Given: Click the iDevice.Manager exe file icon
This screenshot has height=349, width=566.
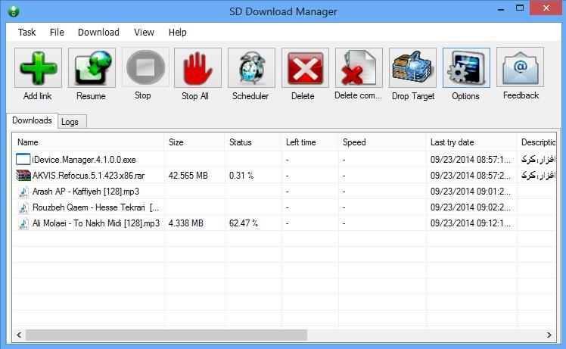Looking at the screenshot, I should pos(23,159).
